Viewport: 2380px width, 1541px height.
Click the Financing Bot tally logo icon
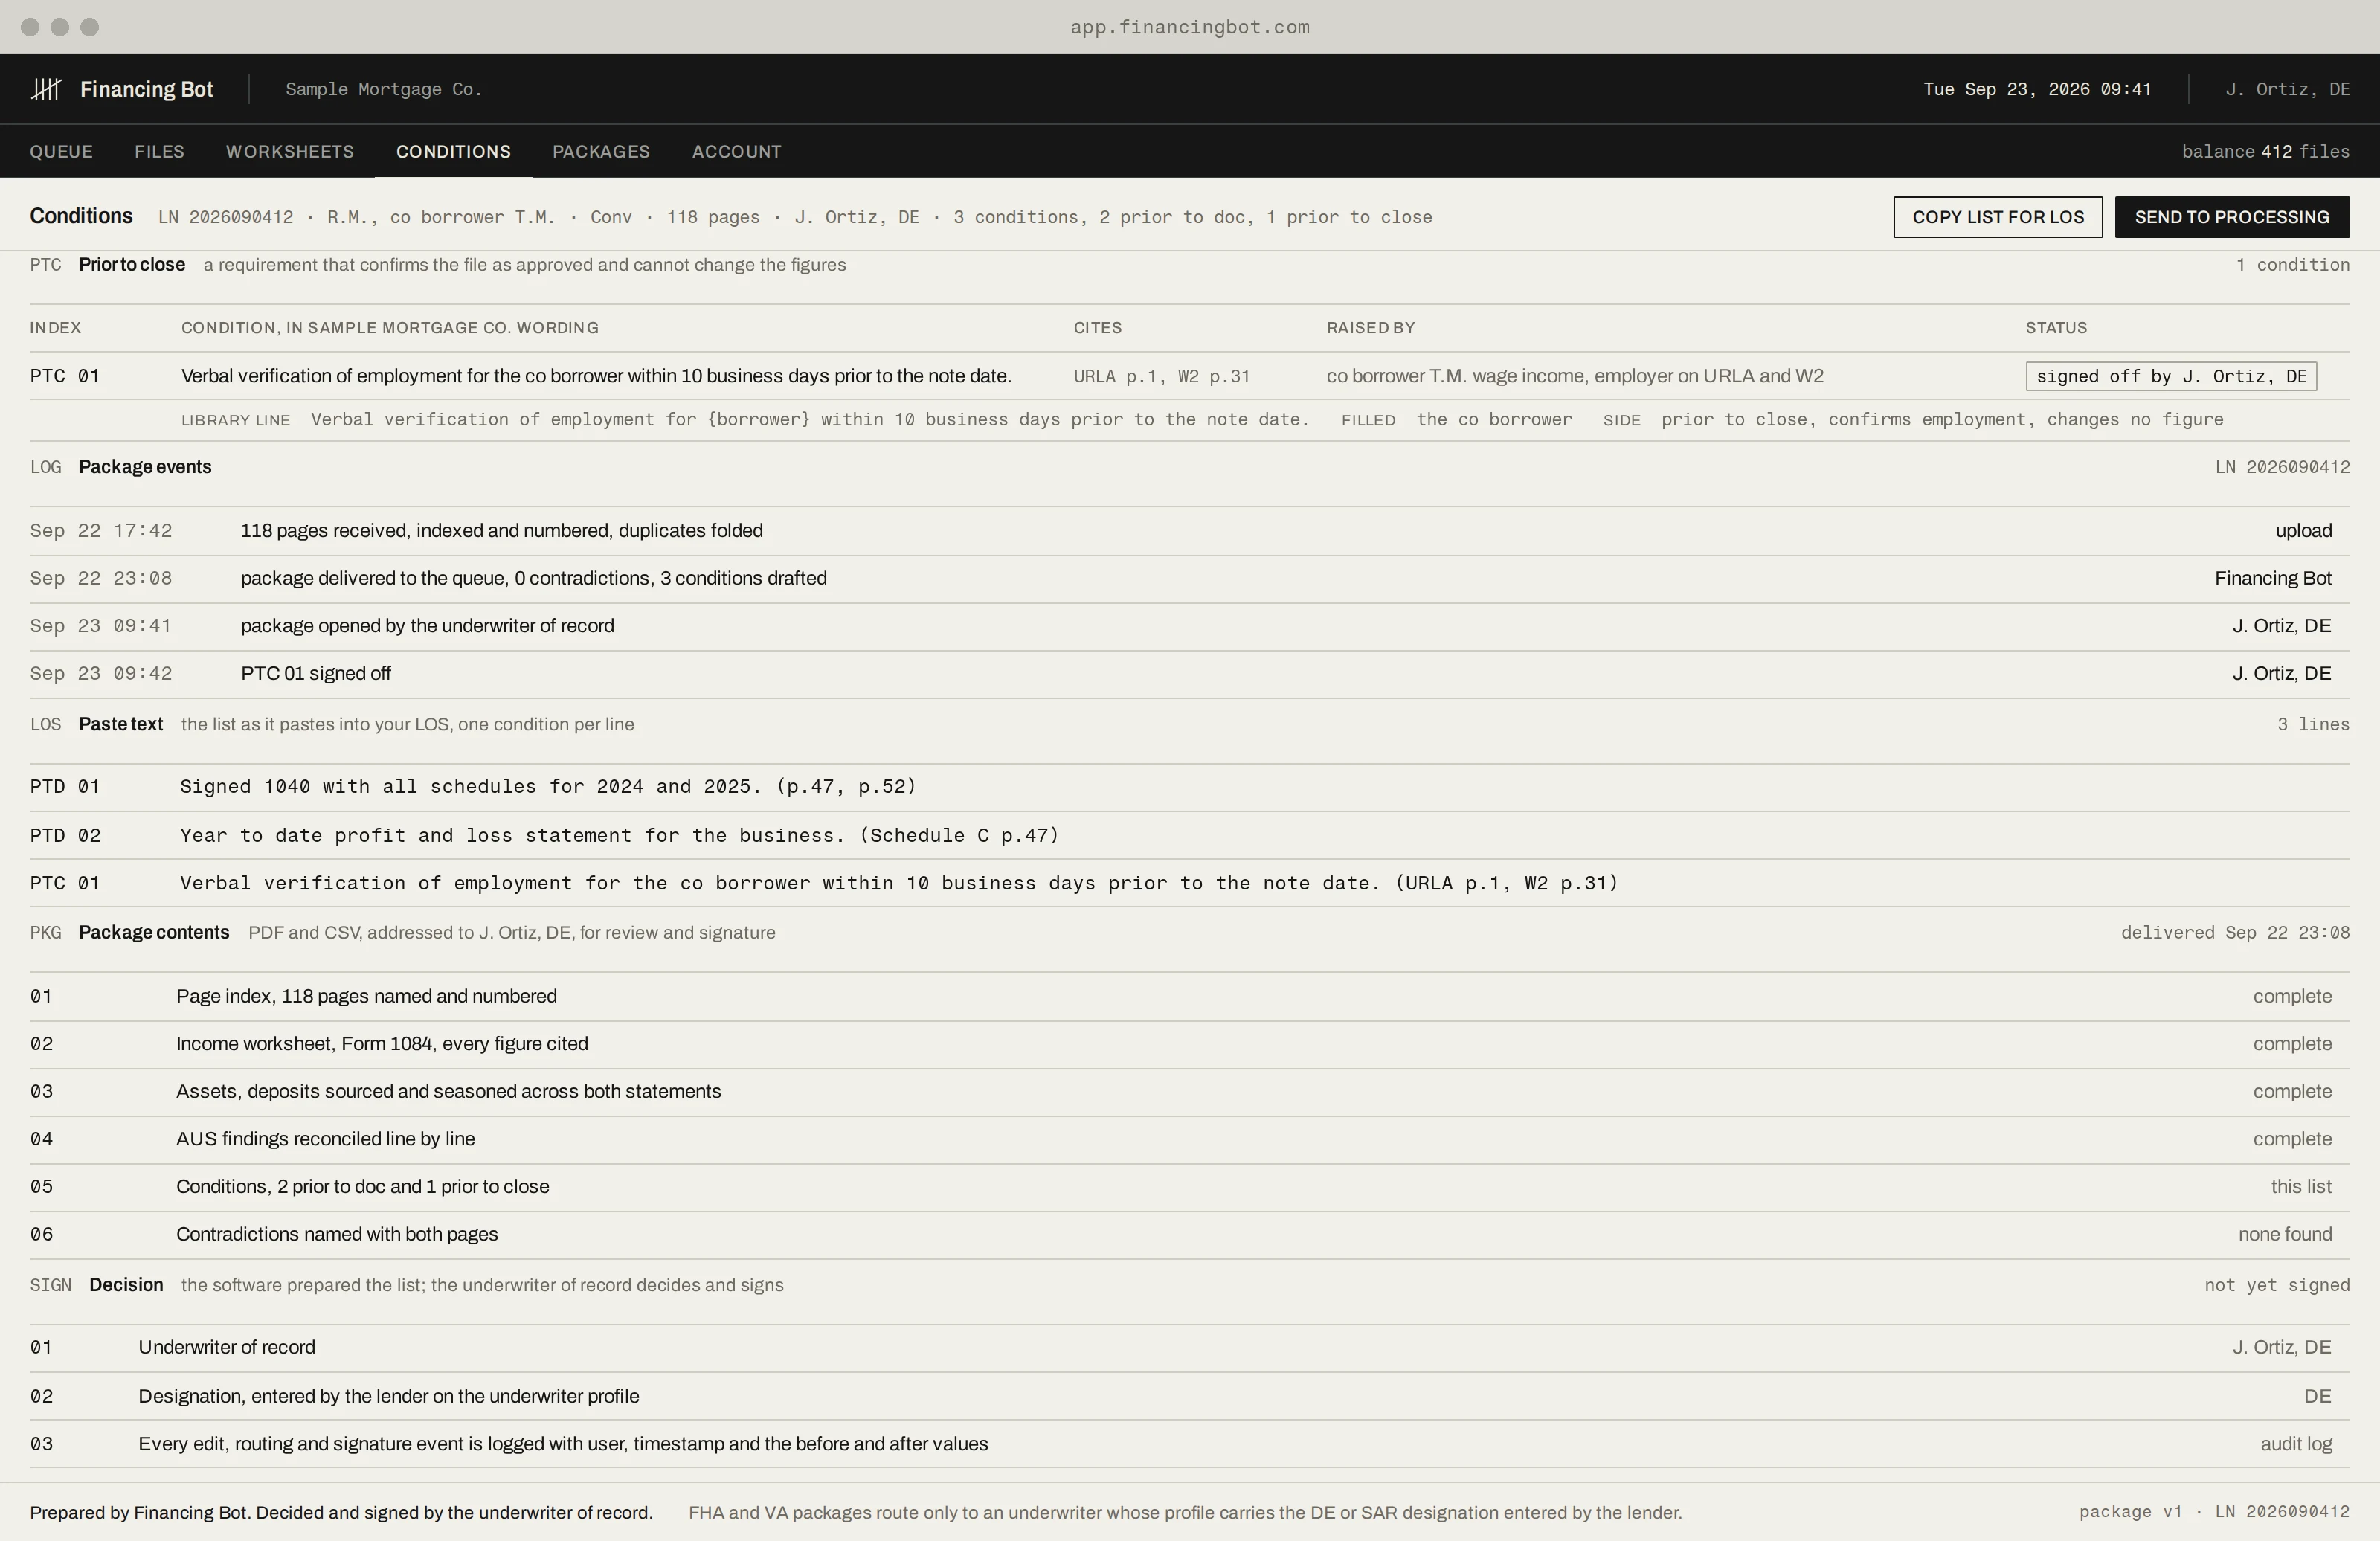pos(46,89)
